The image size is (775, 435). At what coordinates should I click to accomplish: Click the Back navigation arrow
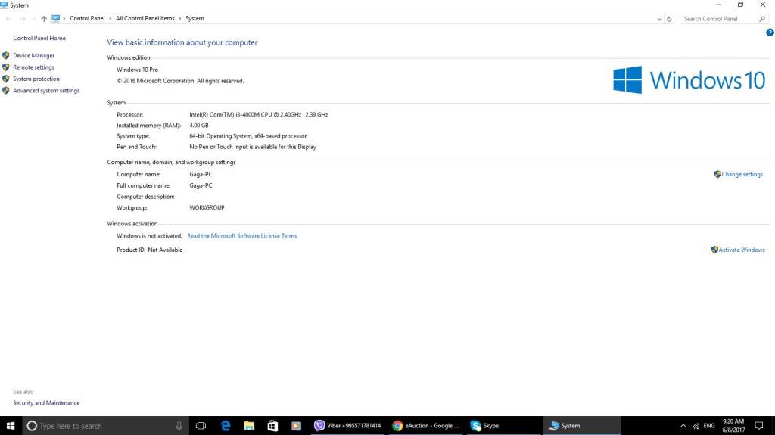click(x=8, y=19)
